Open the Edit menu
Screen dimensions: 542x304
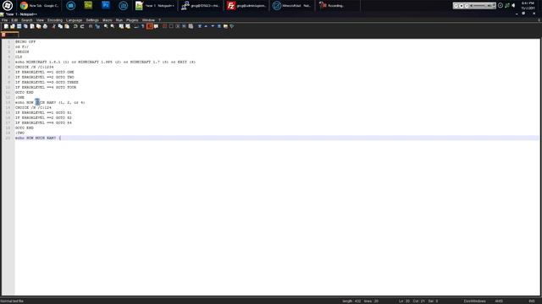point(14,20)
